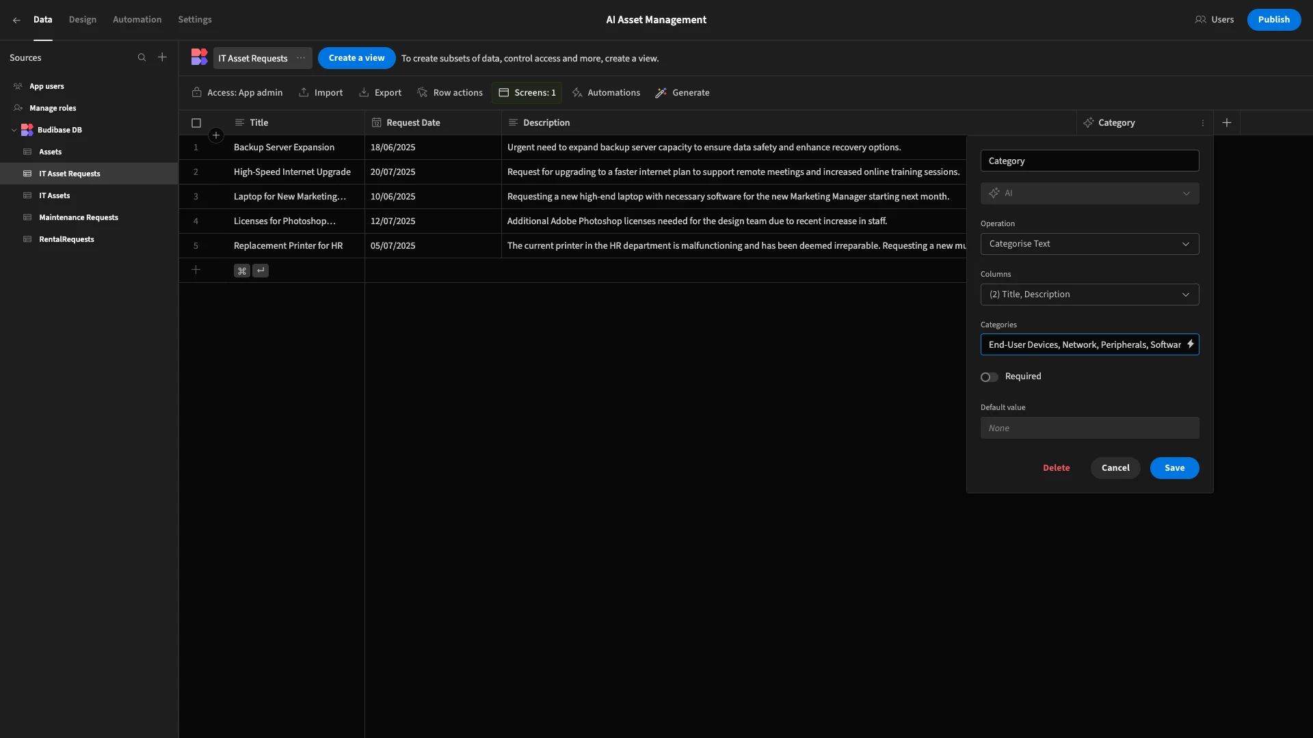Screen dimensions: 1313x738
Task: Select cell Laptop for New Marketing…
Action: pos(296,197)
